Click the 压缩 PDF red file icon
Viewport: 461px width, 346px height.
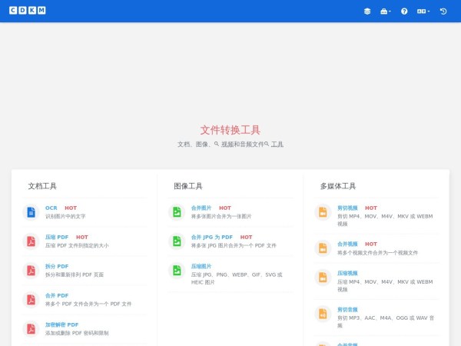point(31,241)
